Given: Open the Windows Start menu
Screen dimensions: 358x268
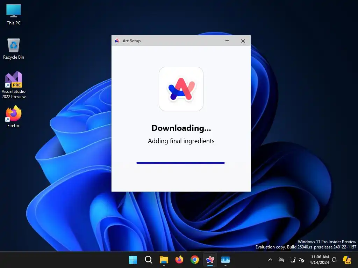Looking at the screenshot, I should (x=133, y=260).
